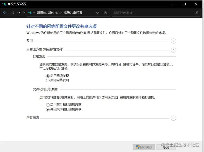Click the network icon in the address bar
Viewport: 204px width, 152px height.
[x=30, y=13]
